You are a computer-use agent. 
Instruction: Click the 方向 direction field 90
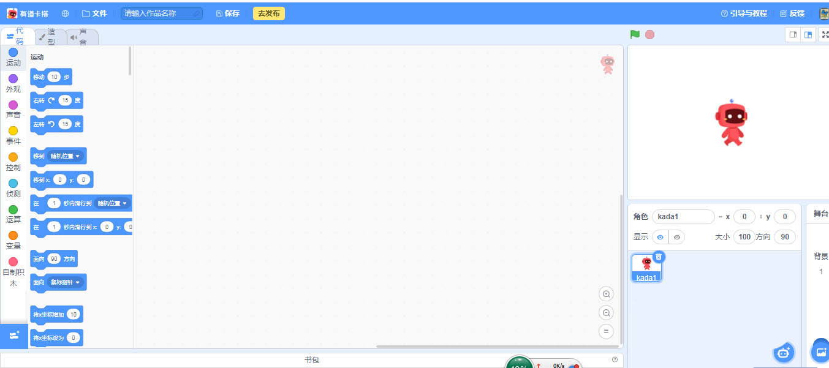point(785,237)
